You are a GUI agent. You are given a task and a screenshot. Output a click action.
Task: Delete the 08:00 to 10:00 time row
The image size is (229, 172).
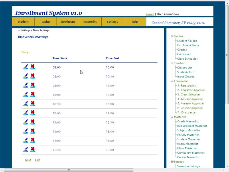click(33, 67)
